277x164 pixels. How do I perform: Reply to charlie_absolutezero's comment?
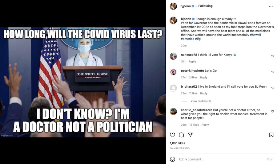(205, 124)
